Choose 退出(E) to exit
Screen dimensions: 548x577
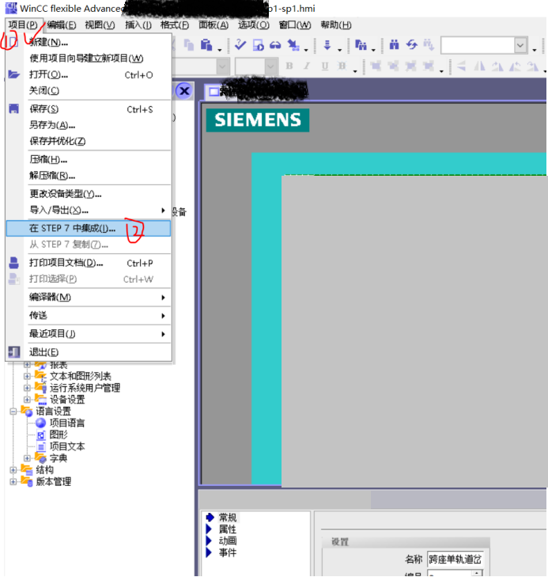click(89, 352)
